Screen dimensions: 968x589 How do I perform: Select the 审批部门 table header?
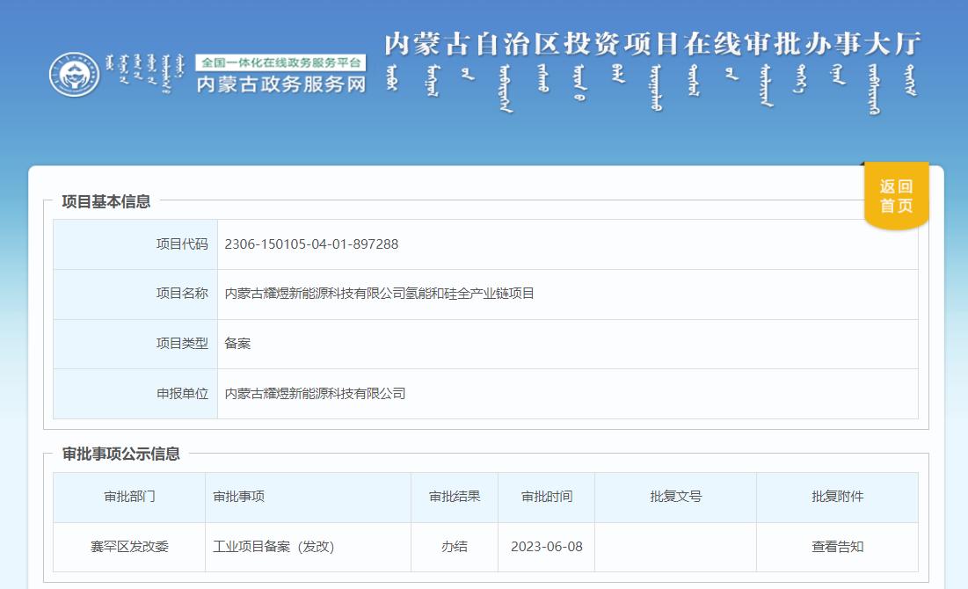tap(129, 497)
